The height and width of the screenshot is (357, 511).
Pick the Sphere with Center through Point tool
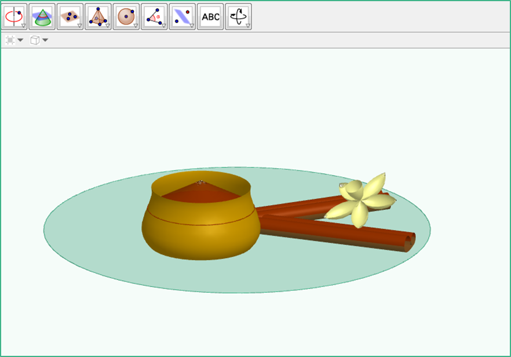point(126,17)
